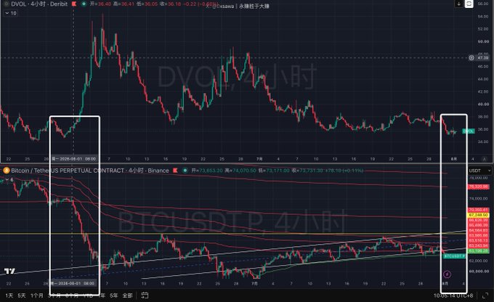Click the A auto-scale button on top time axis
Viewport: 494px width, 302px height.
click(485, 159)
